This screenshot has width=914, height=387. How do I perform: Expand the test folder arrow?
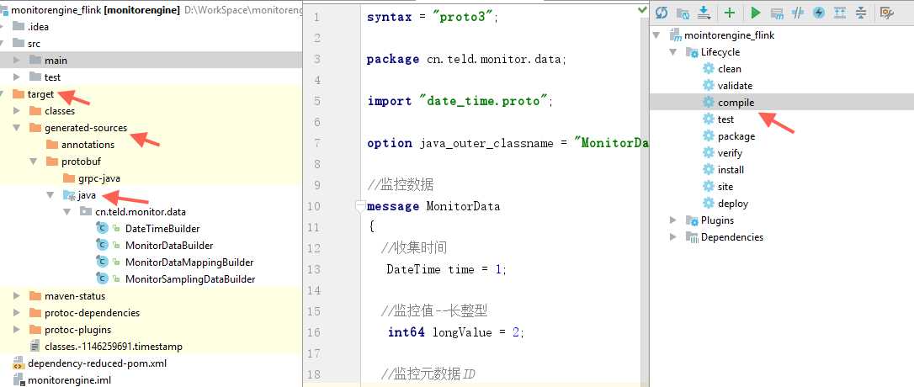[16, 77]
